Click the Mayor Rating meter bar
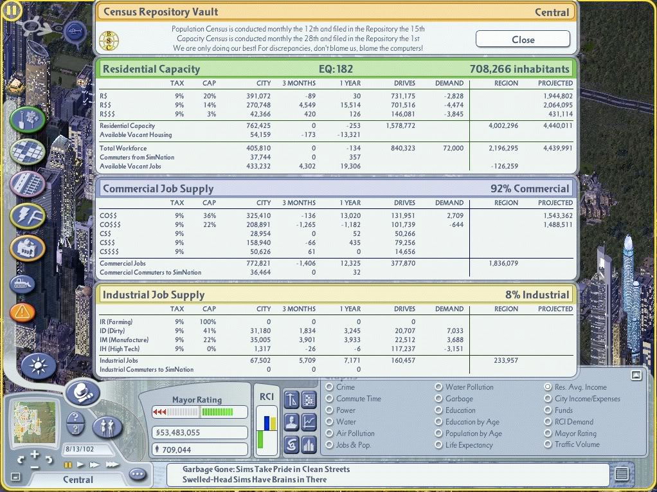 (199, 412)
